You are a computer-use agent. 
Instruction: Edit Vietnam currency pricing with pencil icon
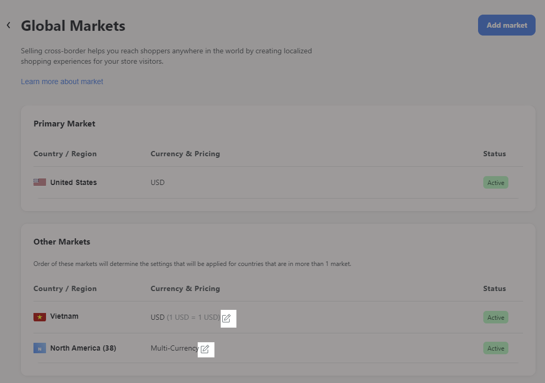coord(226,318)
